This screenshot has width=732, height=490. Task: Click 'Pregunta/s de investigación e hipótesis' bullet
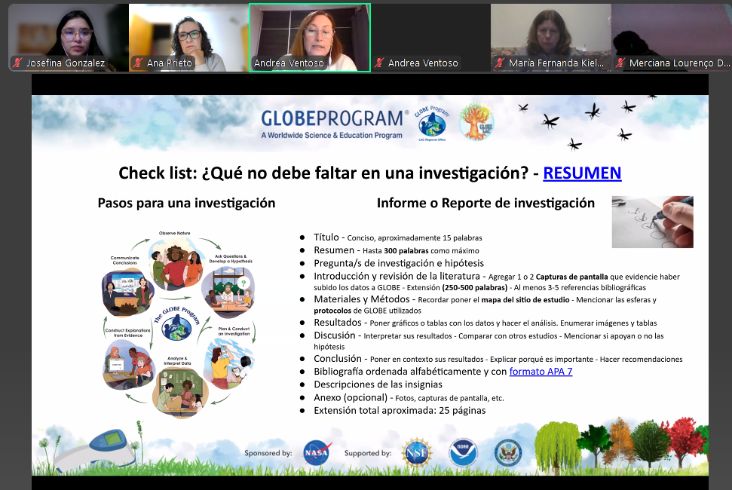point(399,263)
